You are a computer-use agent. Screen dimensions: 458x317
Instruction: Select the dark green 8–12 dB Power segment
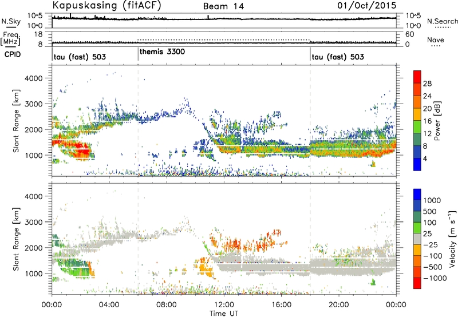pyautogui.click(x=417, y=140)
